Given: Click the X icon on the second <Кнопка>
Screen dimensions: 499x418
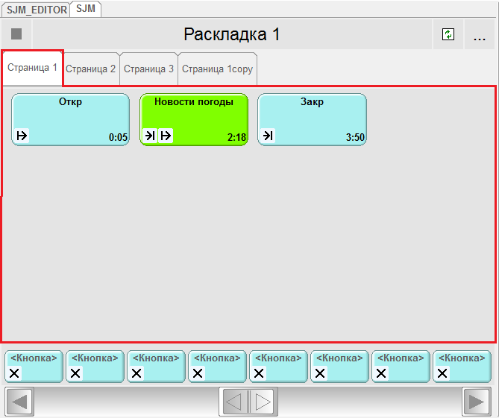Looking at the screenshot, I should (75, 373).
